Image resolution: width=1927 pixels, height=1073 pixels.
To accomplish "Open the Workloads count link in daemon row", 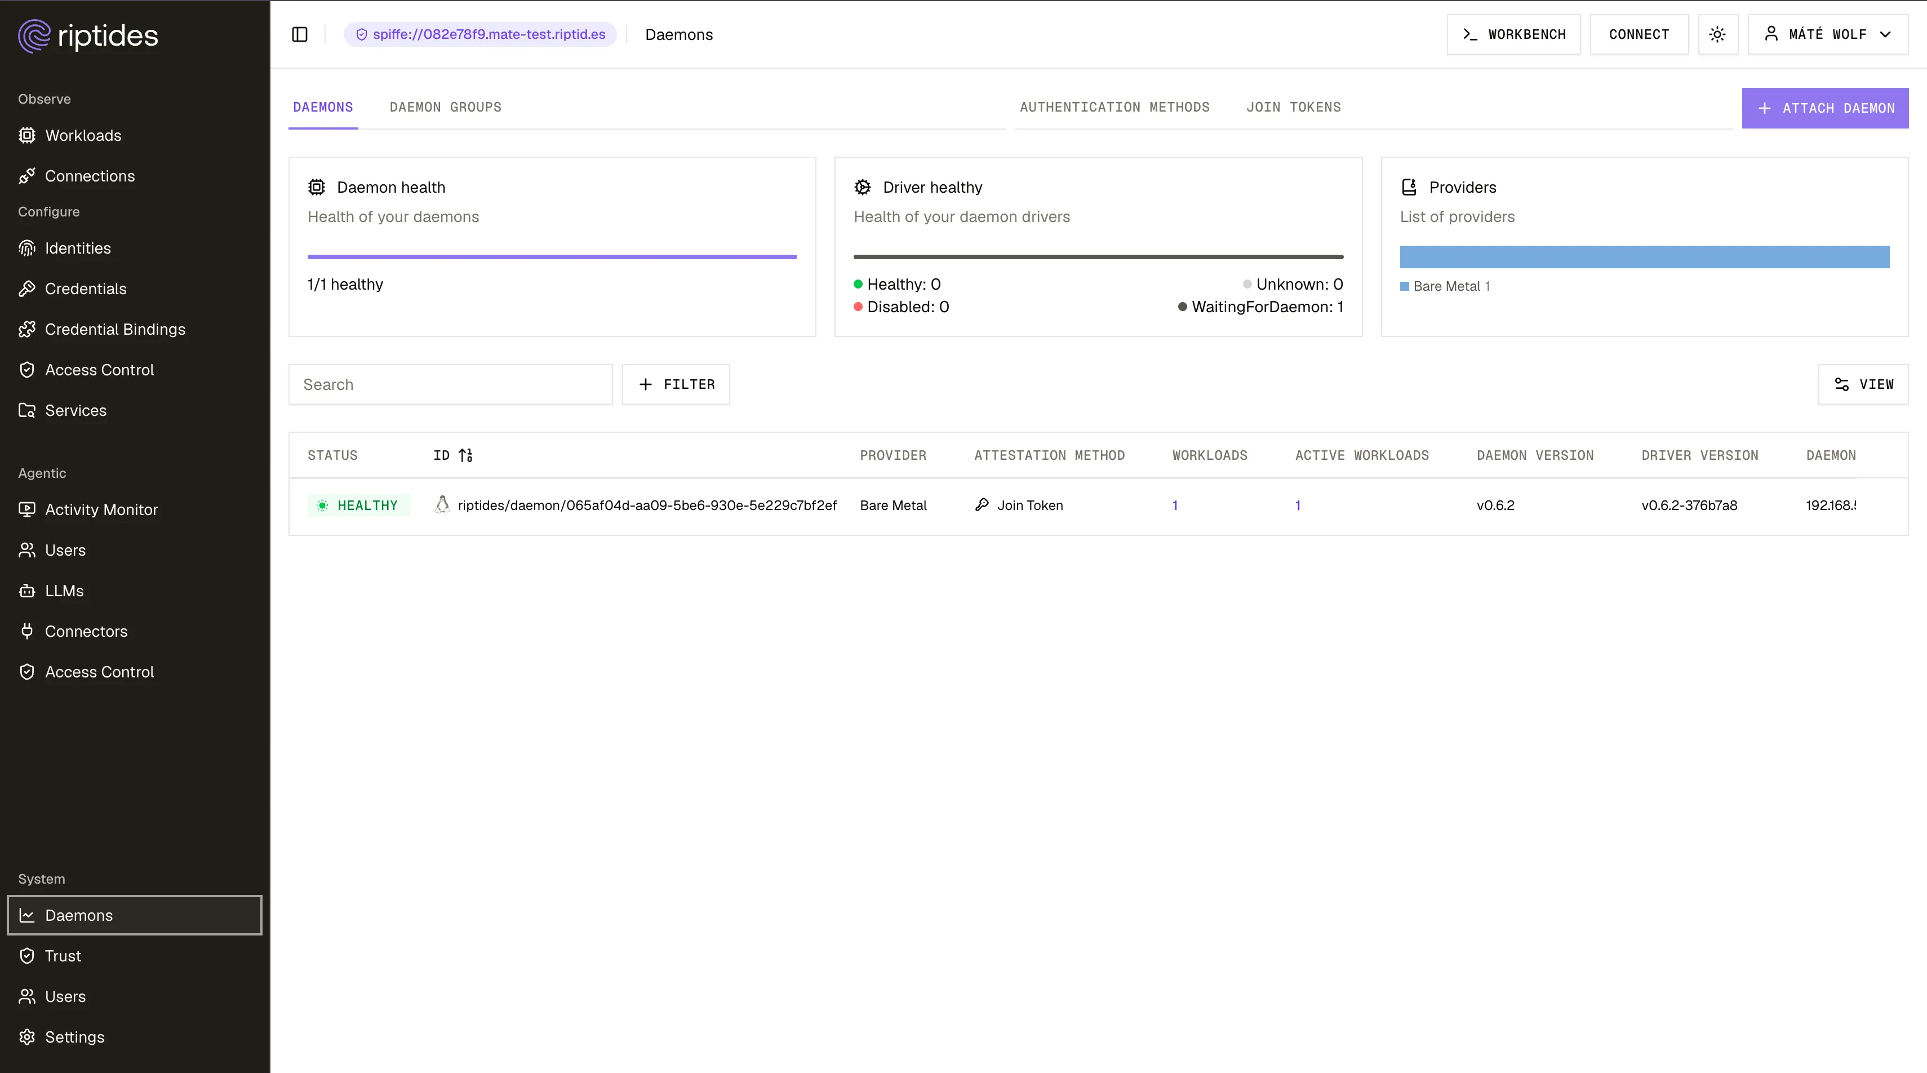I will click(x=1175, y=505).
